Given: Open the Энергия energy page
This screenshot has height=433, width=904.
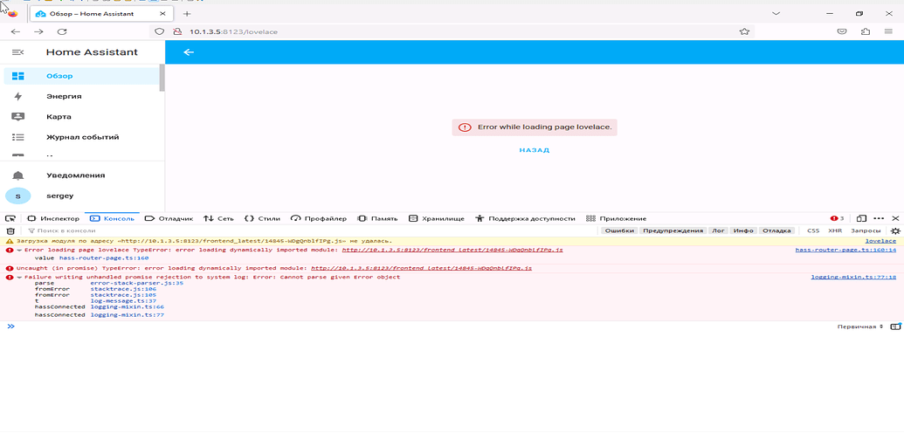Looking at the screenshot, I should point(81,96).
